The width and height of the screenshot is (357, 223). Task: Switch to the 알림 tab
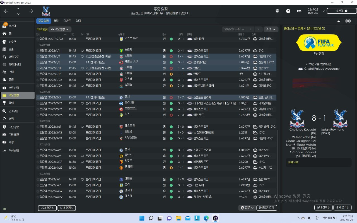tap(78, 21)
